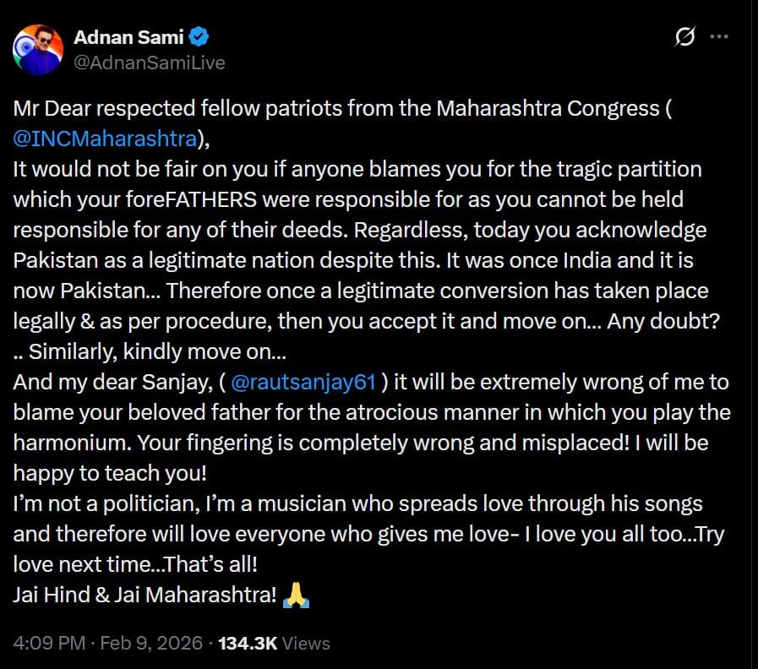
Task: Click the Grok explain-post icon
Action: point(685,37)
